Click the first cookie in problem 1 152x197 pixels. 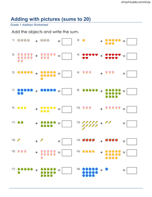point(19,40)
